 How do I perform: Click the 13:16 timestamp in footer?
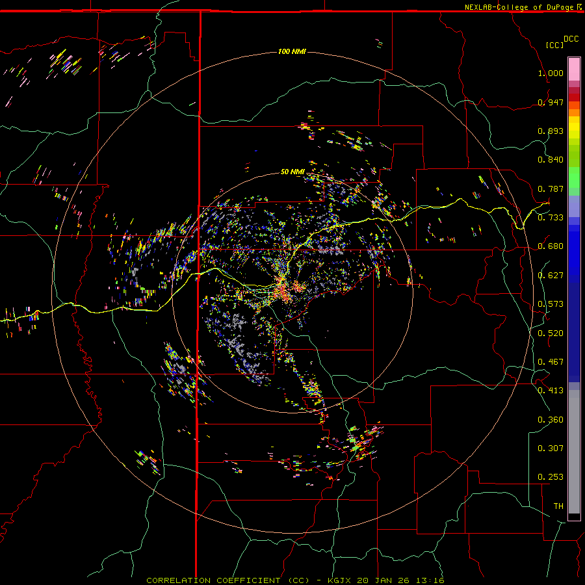pyautogui.click(x=429, y=580)
